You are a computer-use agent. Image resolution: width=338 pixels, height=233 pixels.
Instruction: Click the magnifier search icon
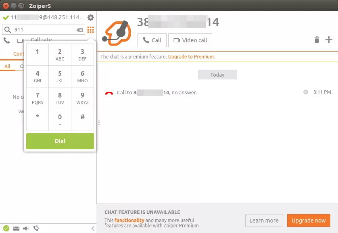[8, 30]
